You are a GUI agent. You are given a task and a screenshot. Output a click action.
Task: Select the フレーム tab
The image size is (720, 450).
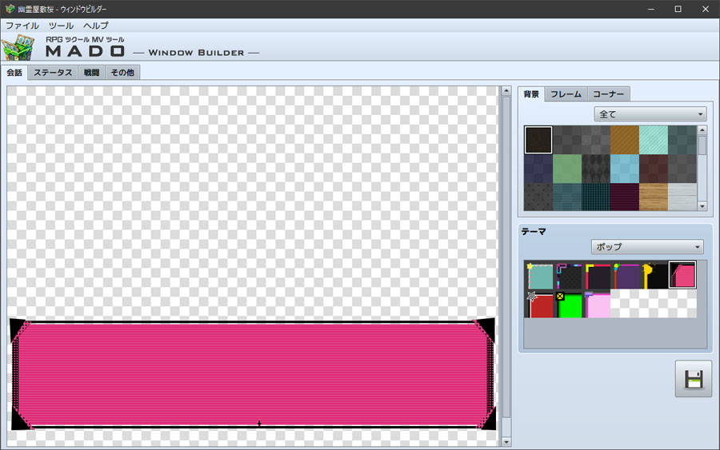(566, 94)
